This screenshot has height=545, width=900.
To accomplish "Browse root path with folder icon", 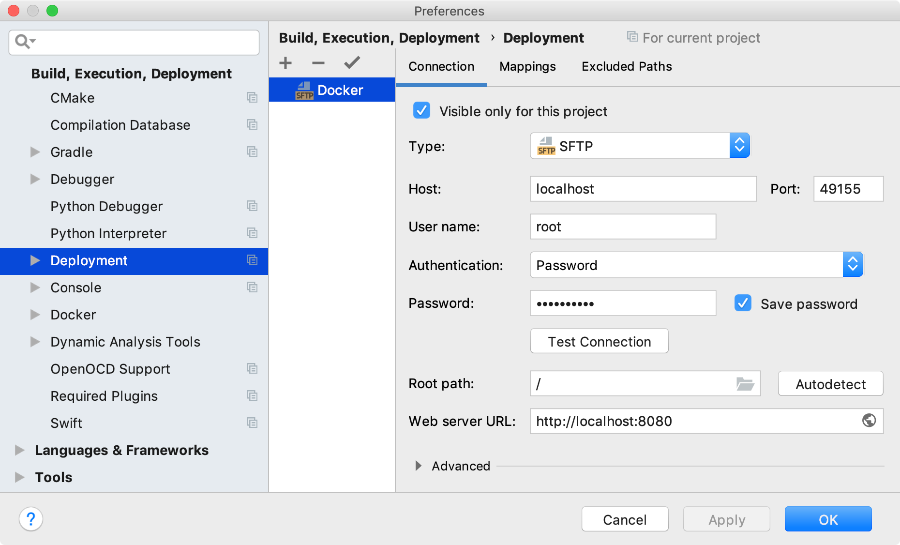I will click(745, 384).
